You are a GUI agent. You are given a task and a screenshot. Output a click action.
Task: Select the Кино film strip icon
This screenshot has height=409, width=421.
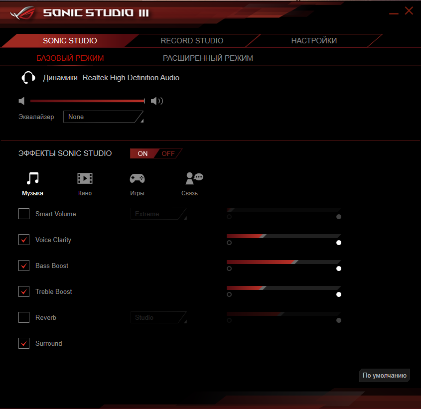pos(85,178)
